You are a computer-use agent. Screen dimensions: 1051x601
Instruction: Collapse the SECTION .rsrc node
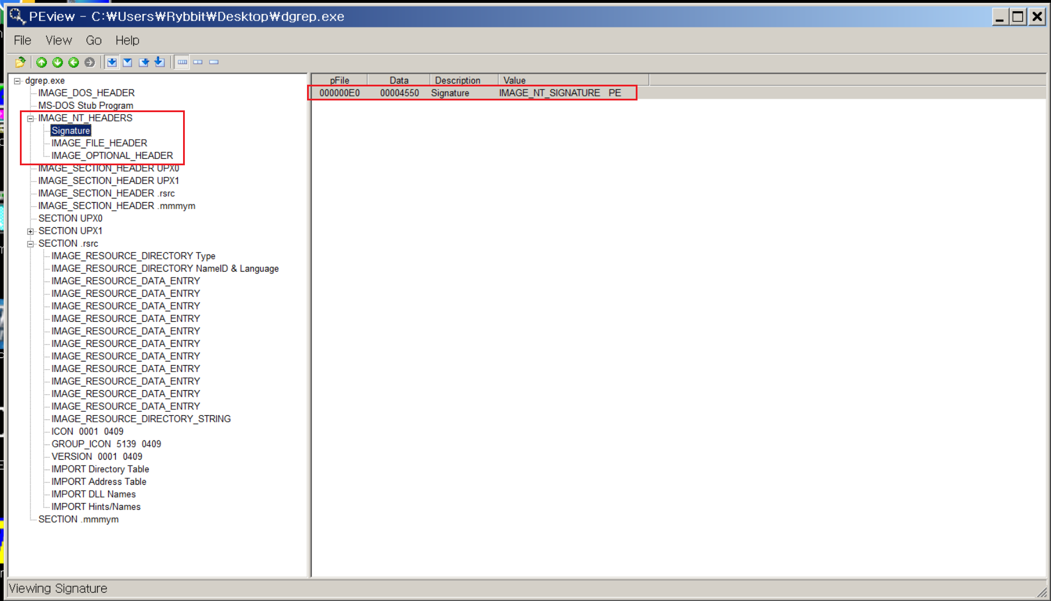pyautogui.click(x=30, y=244)
